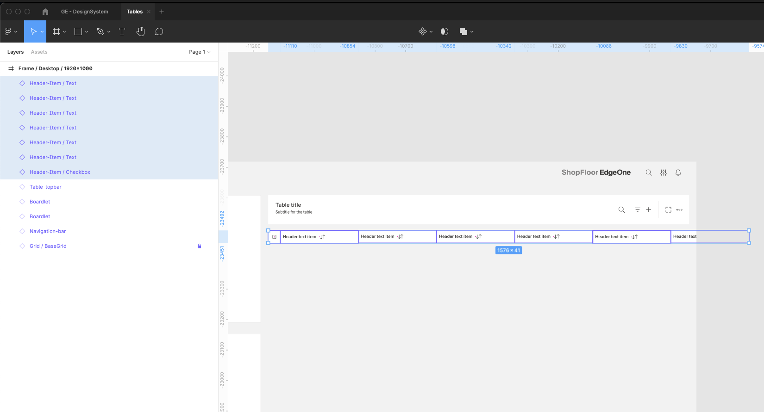
Task: Select the Hand tool in toolbar
Action: point(140,31)
